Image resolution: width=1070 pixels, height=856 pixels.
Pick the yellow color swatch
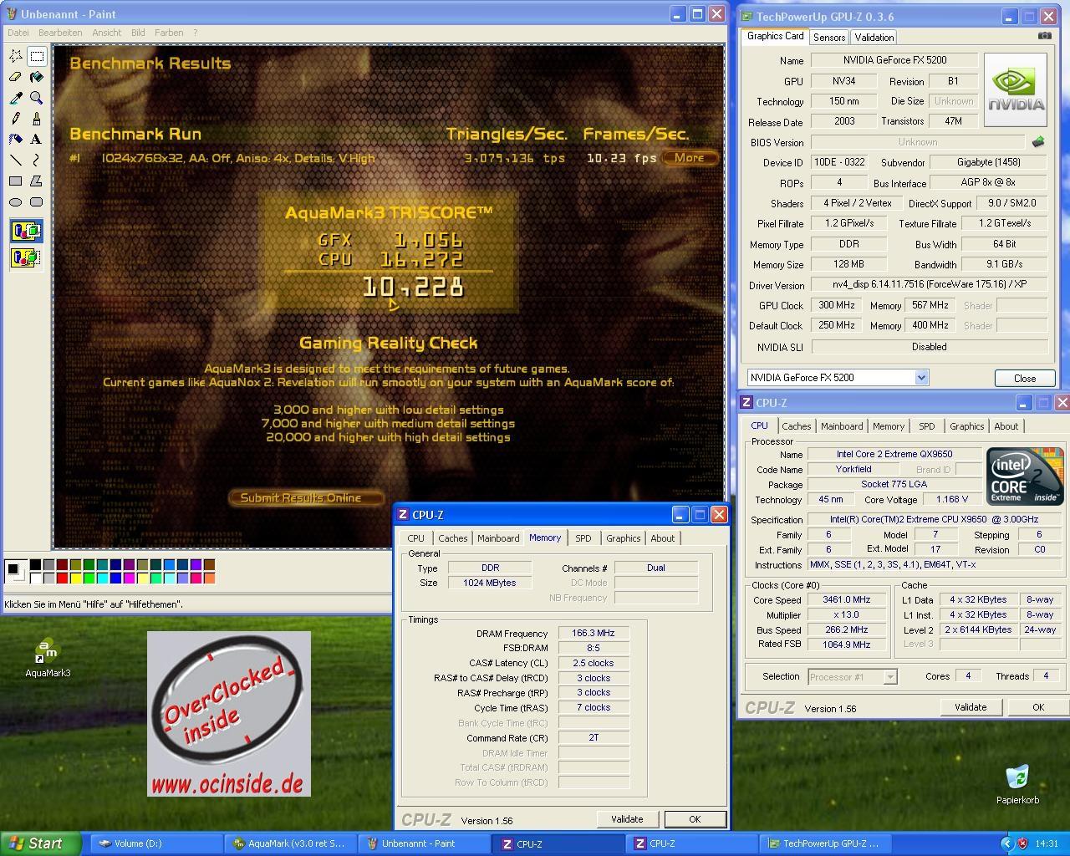[76, 578]
